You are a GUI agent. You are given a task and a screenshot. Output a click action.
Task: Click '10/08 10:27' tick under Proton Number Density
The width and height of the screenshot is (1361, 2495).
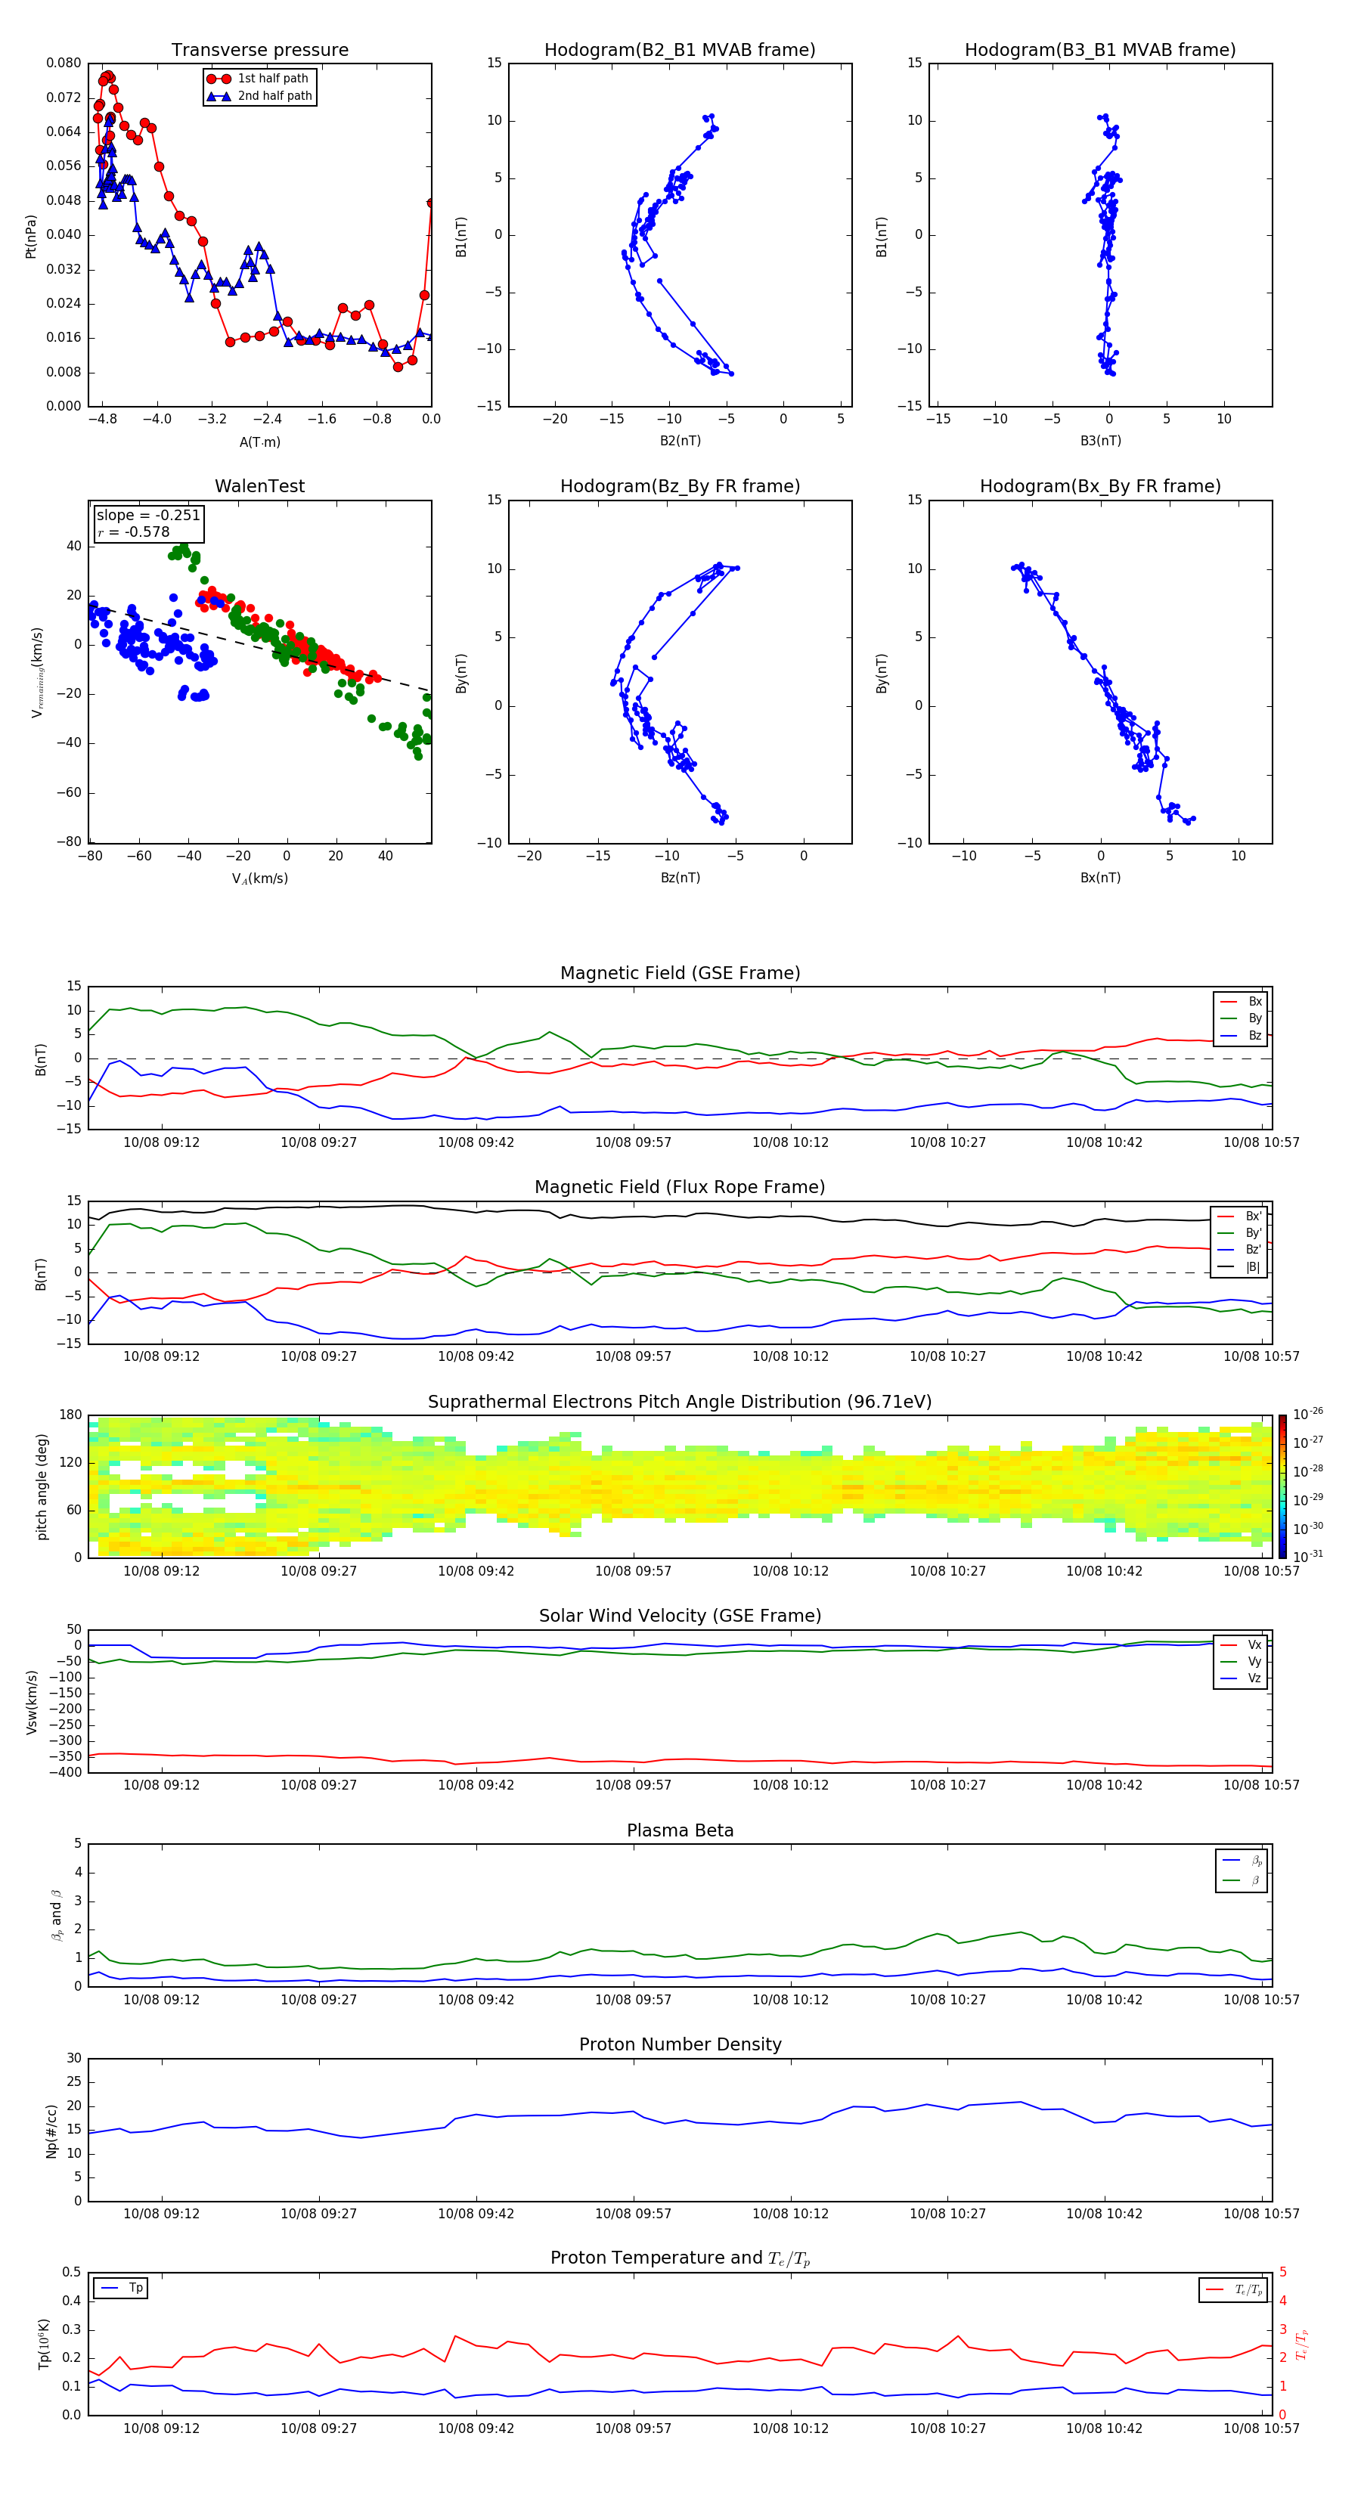(947, 2213)
